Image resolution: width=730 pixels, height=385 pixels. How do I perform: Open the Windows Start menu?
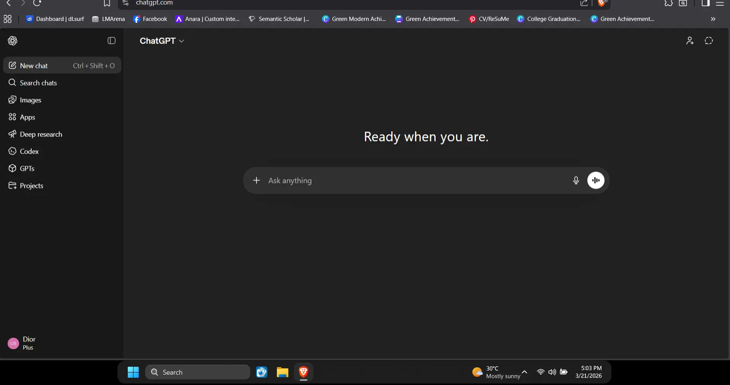tap(133, 372)
